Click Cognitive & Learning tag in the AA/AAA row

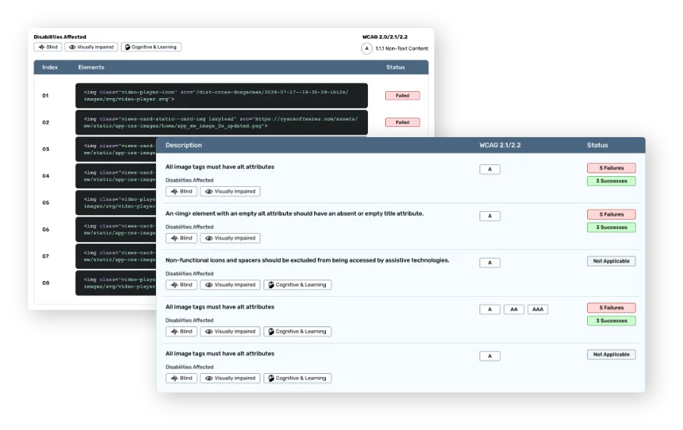[298, 332]
